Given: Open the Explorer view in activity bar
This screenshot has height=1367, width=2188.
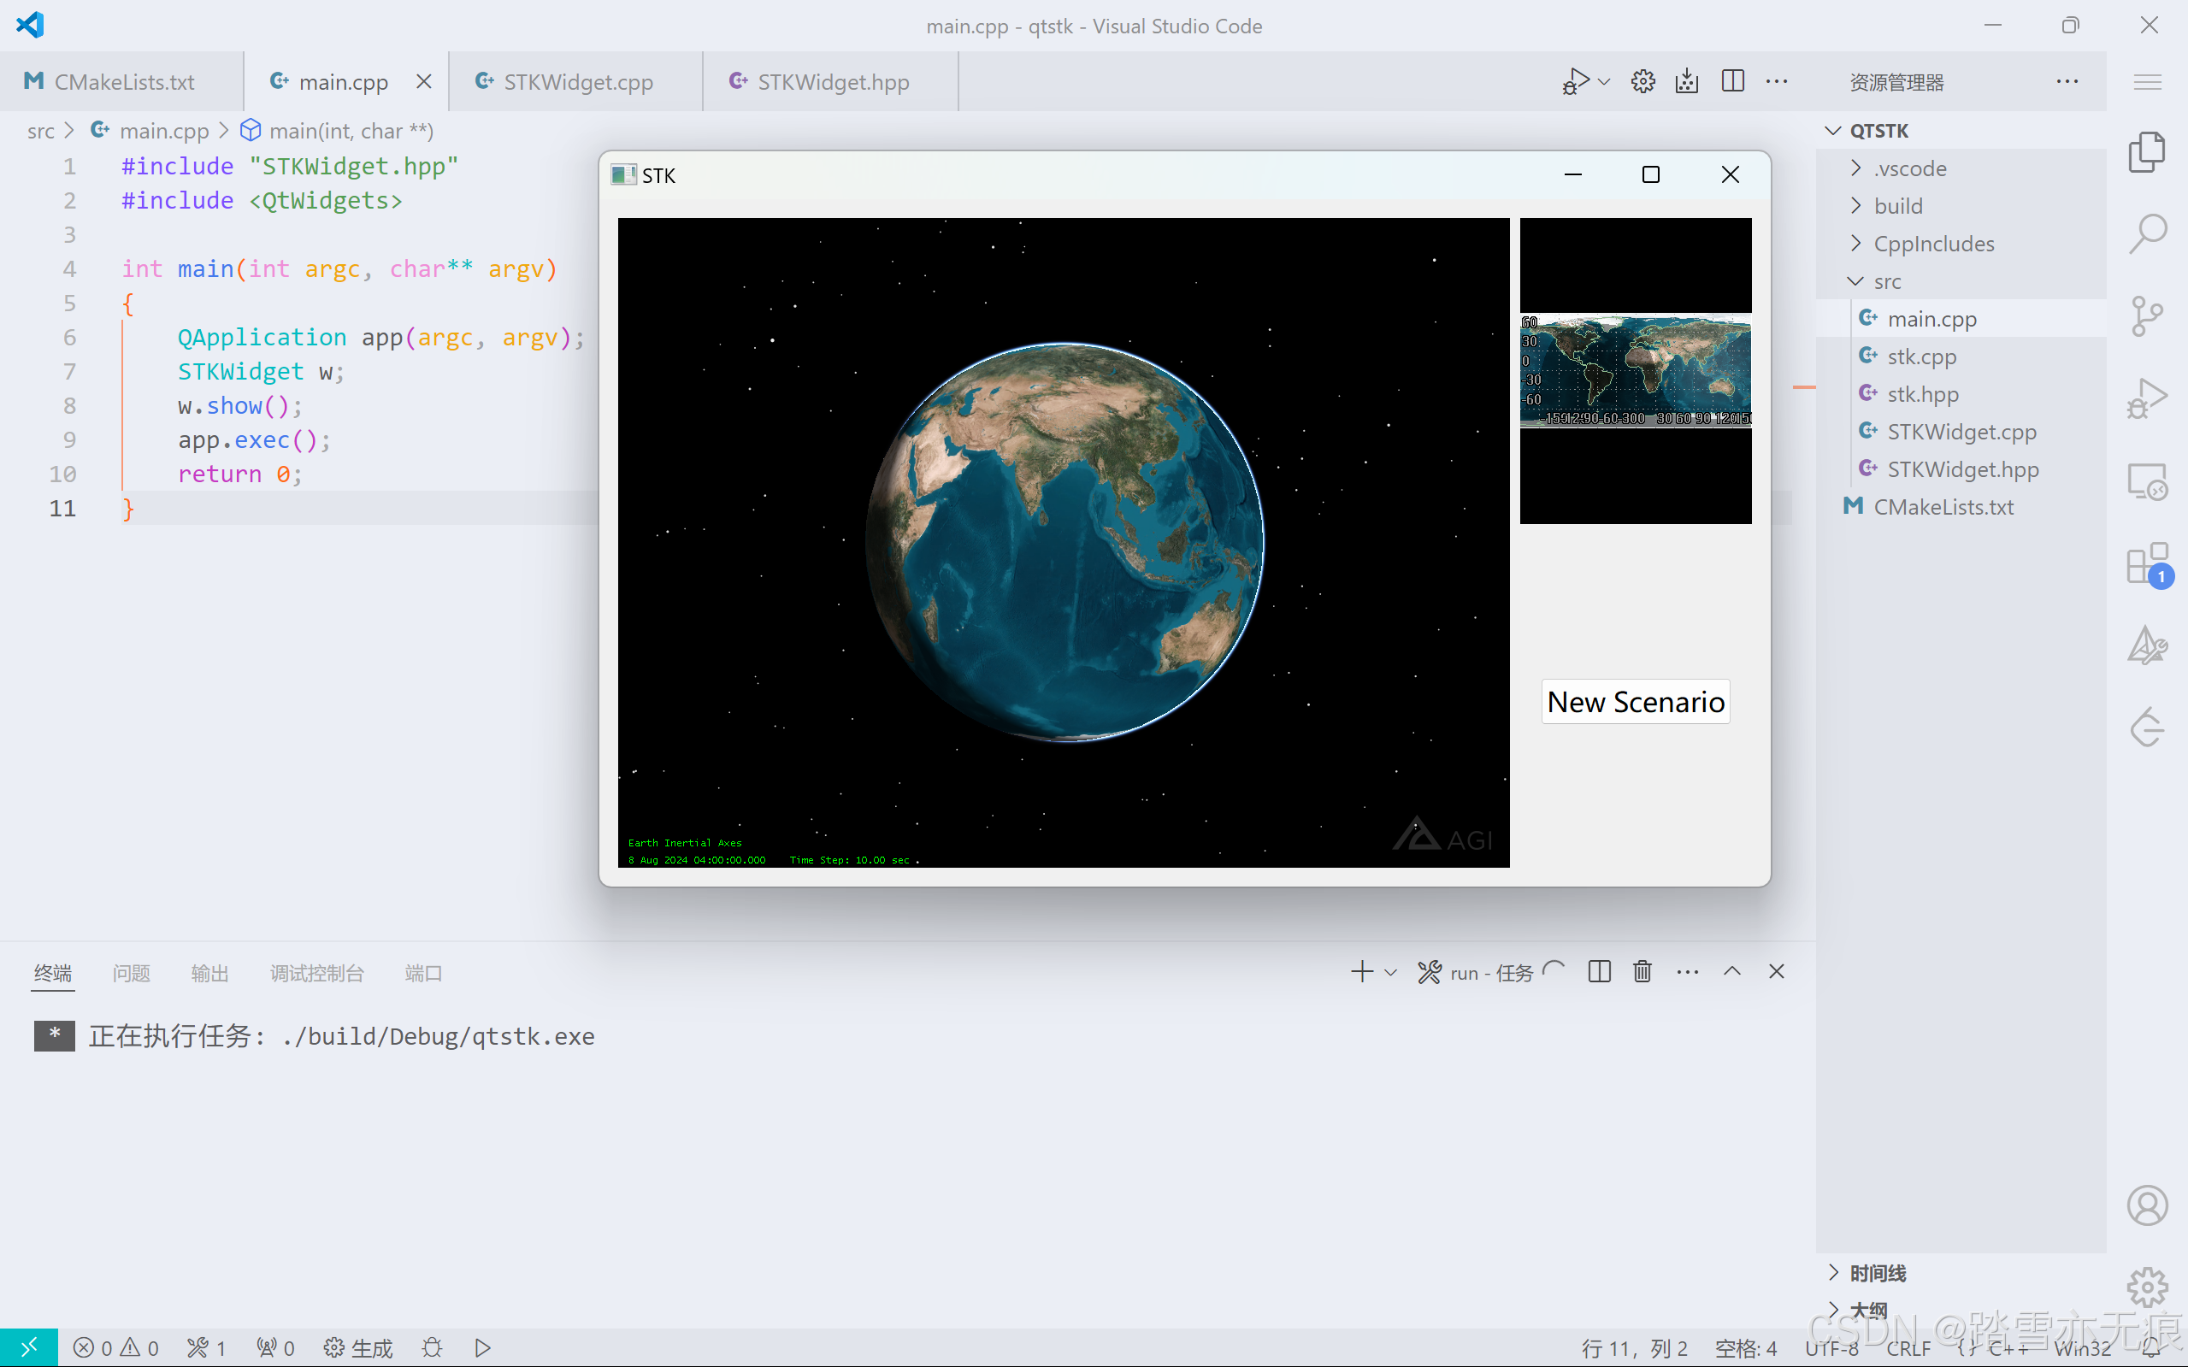Looking at the screenshot, I should click(x=2146, y=152).
